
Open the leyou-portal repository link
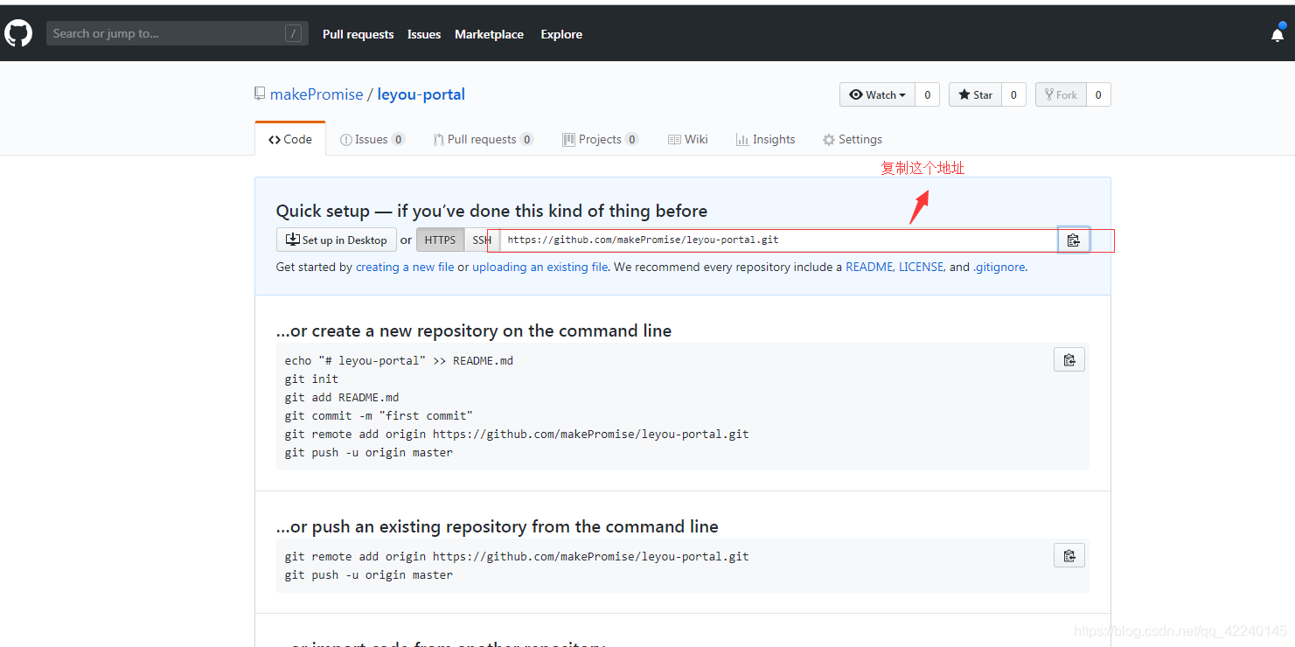tap(421, 94)
